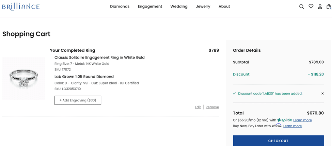This screenshot has width=332, height=146.
Task: Click the solitaire ring thumbnail image
Action: [x=24, y=78]
